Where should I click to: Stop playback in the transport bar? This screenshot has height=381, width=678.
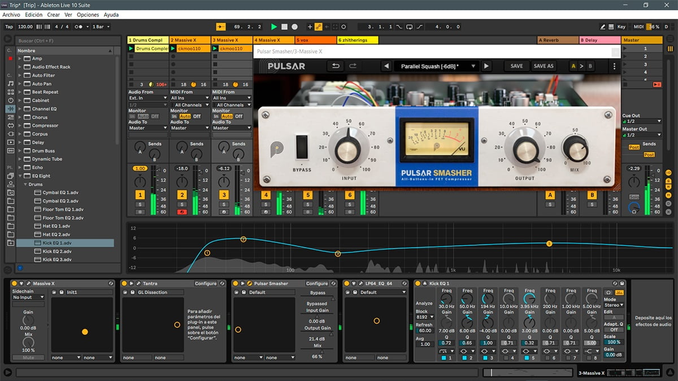[285, 27]
